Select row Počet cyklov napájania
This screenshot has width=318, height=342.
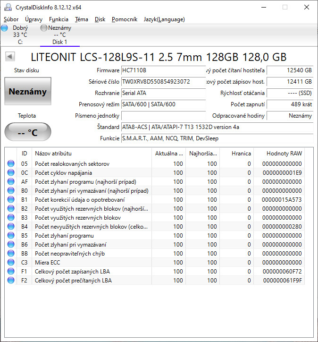point(155,172)
